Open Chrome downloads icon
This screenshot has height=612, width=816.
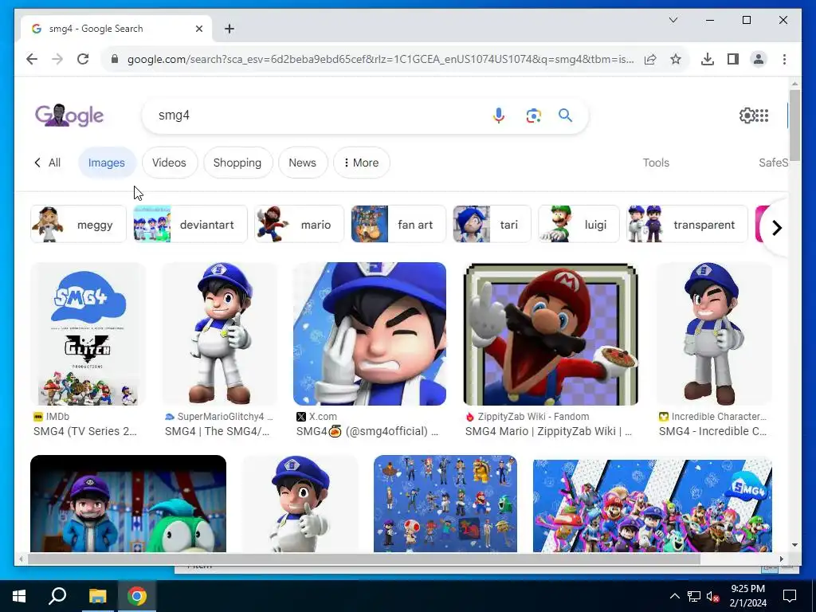point(708,59)
